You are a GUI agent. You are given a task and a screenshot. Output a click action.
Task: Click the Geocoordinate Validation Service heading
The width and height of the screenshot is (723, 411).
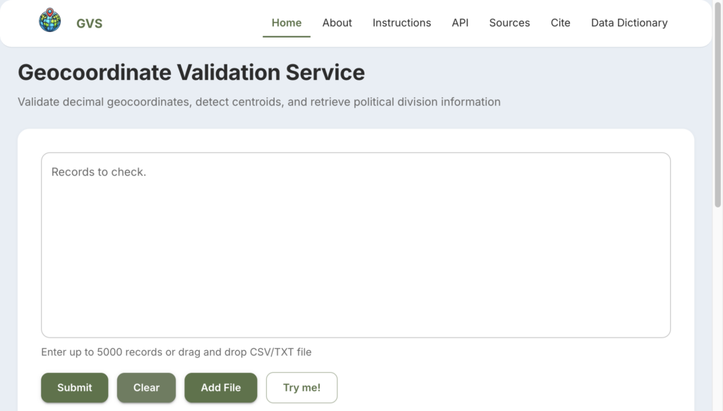tap(191, 73)
